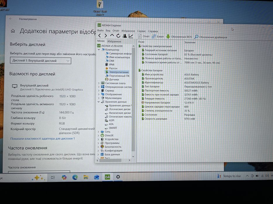Go forward with the AIDA64 right arrow
This screenshot has height=204, width=273.
[106, 36]
